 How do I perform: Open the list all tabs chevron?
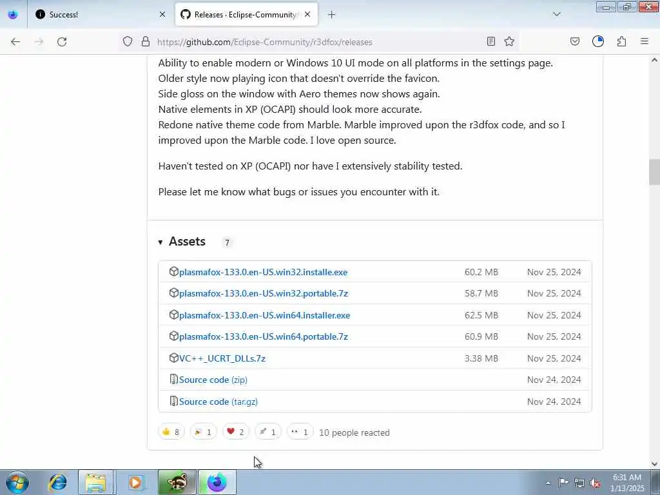click(x=557, y=14)
